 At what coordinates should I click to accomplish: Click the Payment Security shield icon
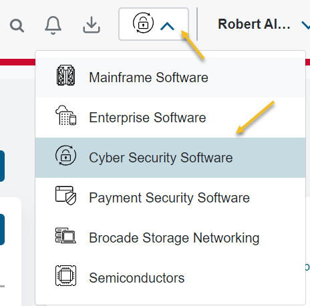point(65,196)
